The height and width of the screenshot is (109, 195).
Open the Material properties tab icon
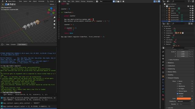163,95
